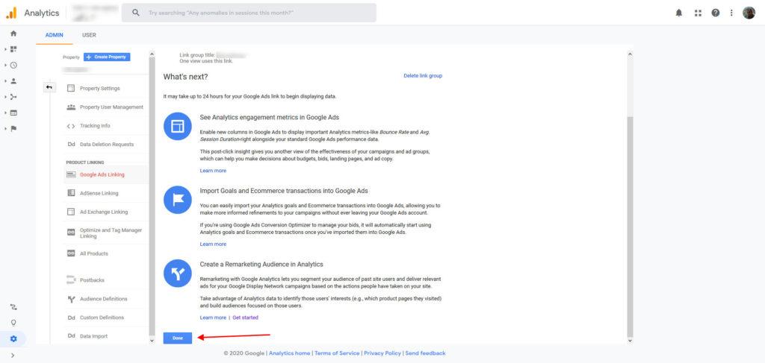Expand Conversions section arrow in left rail
Image resolution: width=765 pixels, height=363 pixels.
click(5, 128)
